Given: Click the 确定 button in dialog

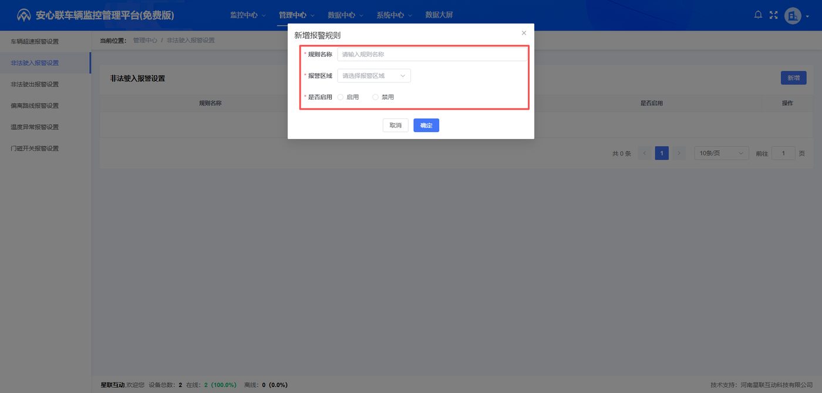Looking at the screenshot, I should [x=426, y=126].
